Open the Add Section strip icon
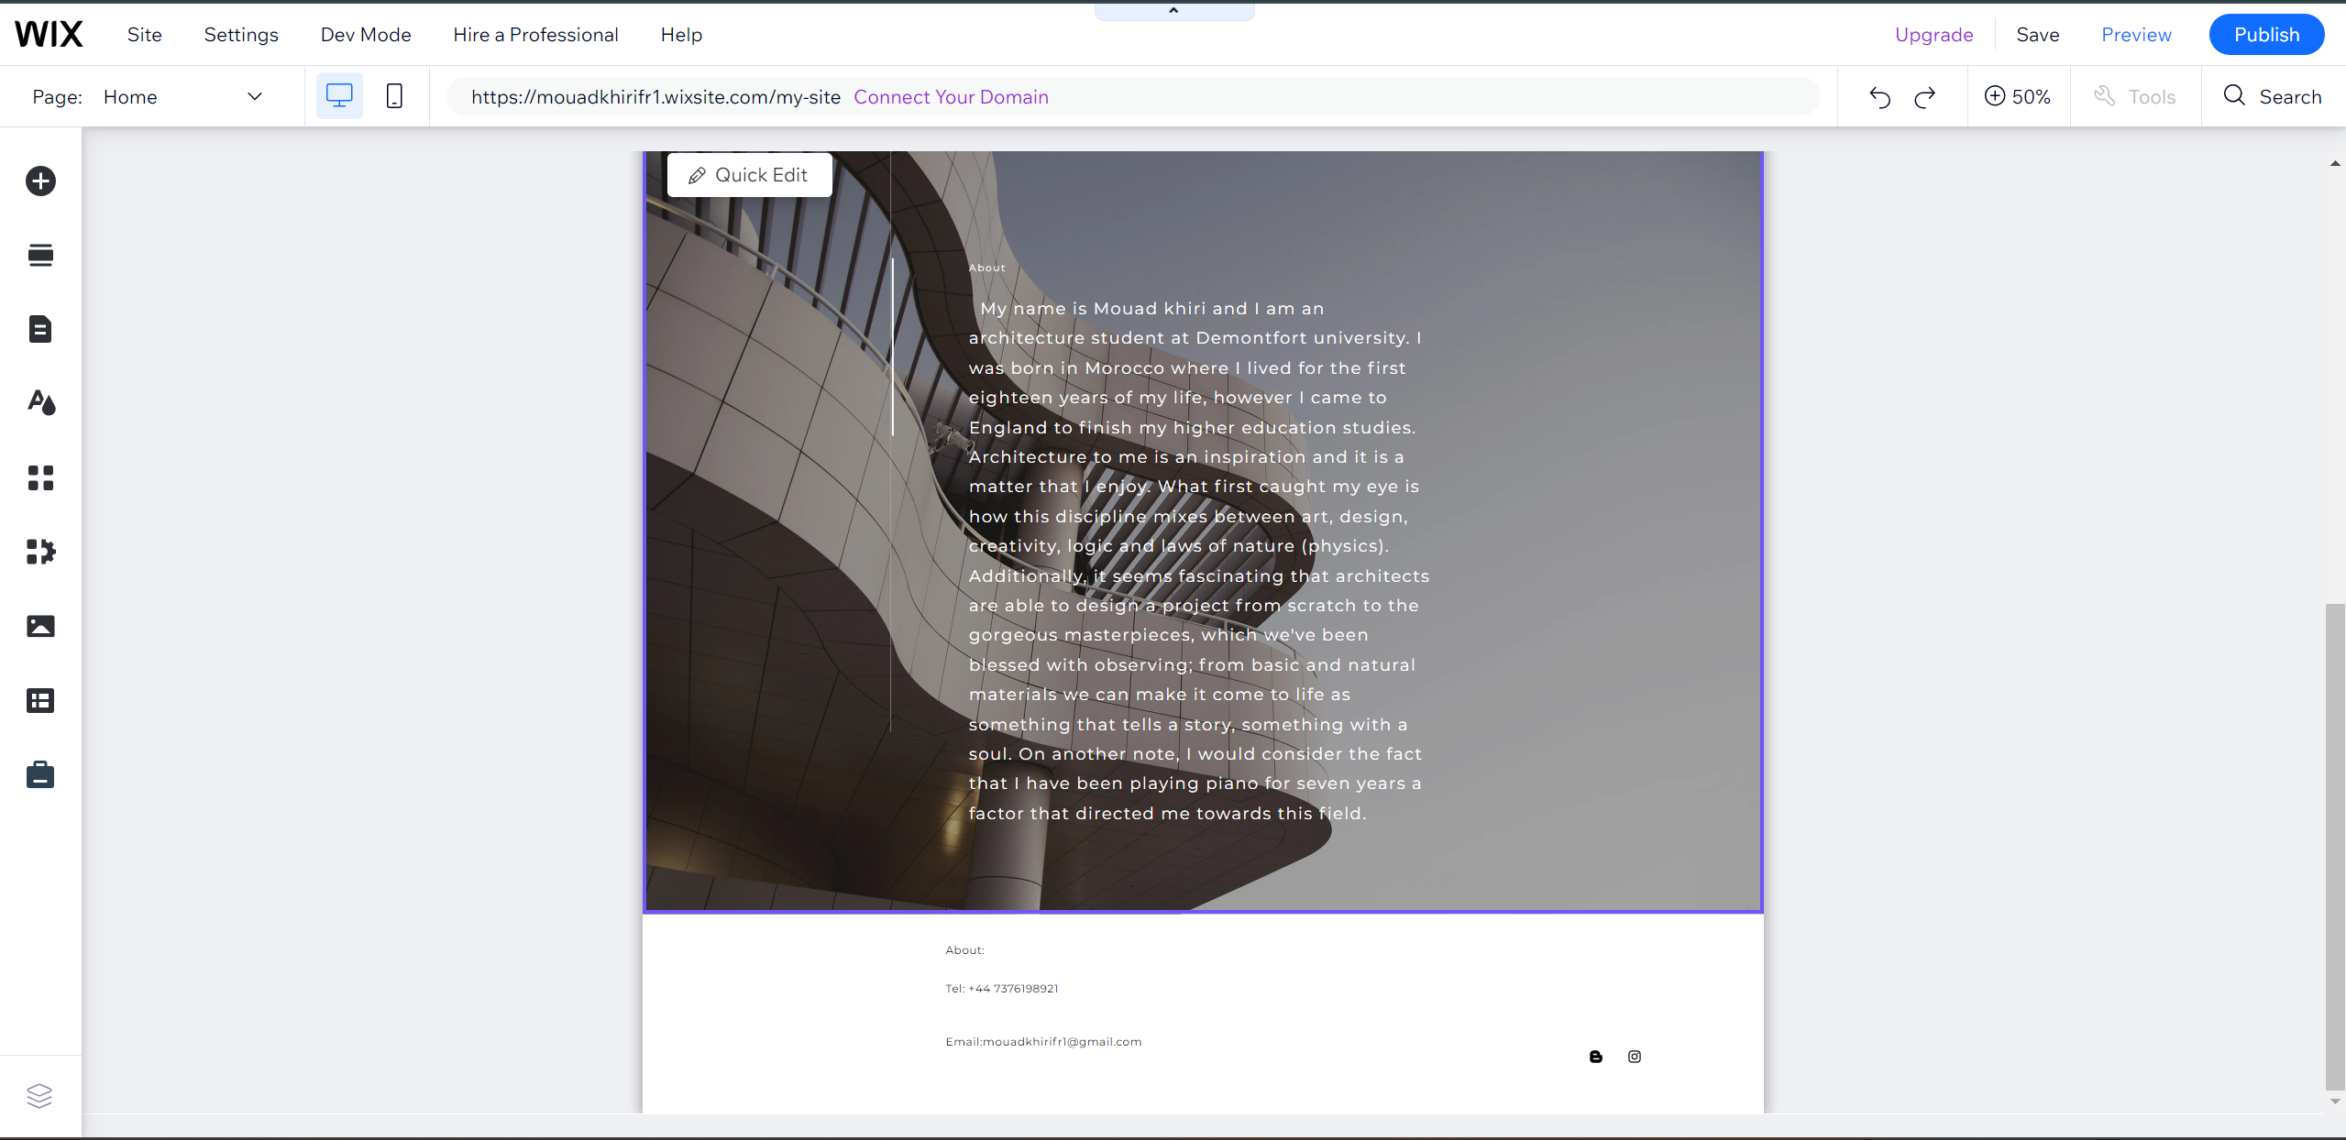Viewport: 2346px width, 1140px height. 40,255
